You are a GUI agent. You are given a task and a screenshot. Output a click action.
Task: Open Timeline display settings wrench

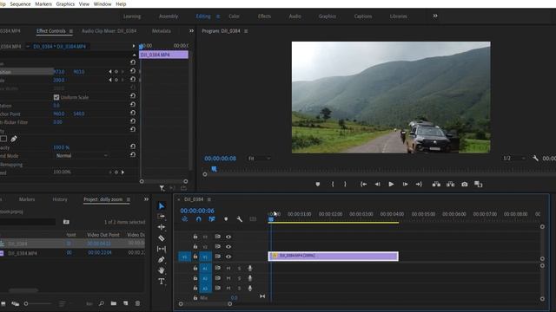(240, 219)
